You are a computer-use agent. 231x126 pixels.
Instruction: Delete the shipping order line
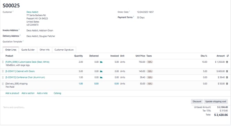227,84
